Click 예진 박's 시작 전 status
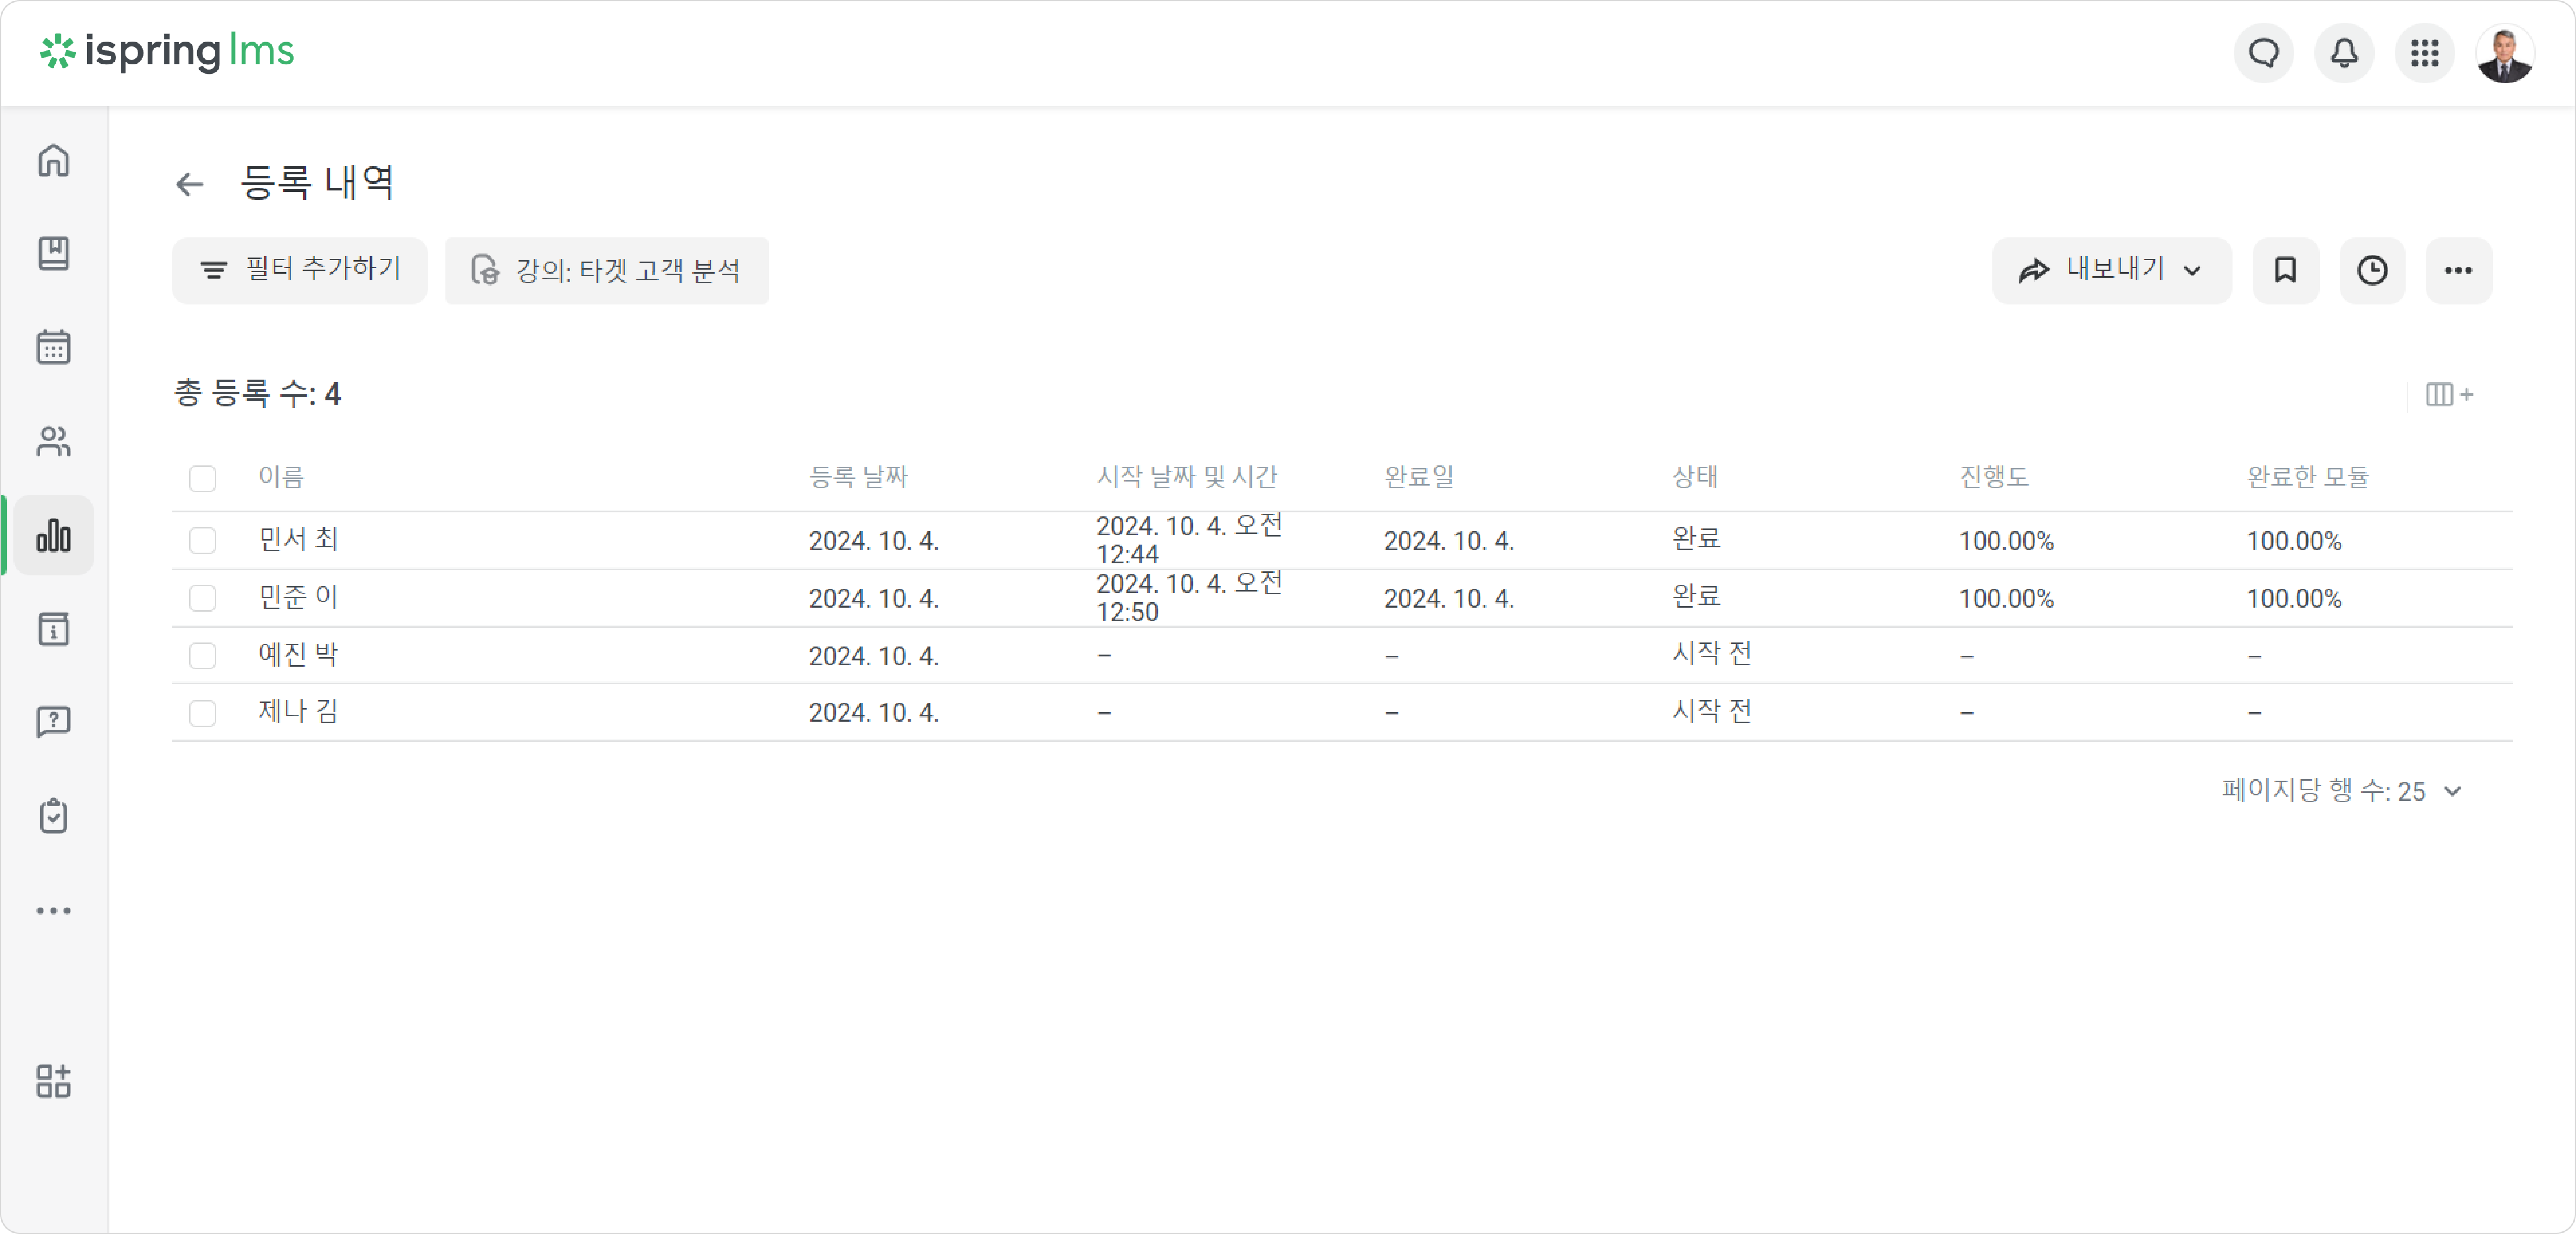 click(1712, 654)
